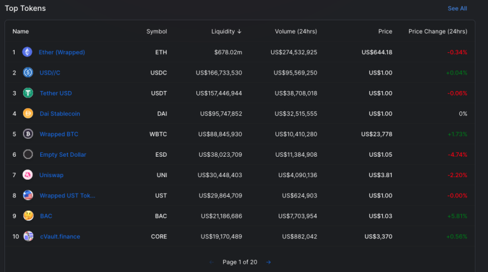
Task: Click See All top tokens link
Action: pos(457,8)
